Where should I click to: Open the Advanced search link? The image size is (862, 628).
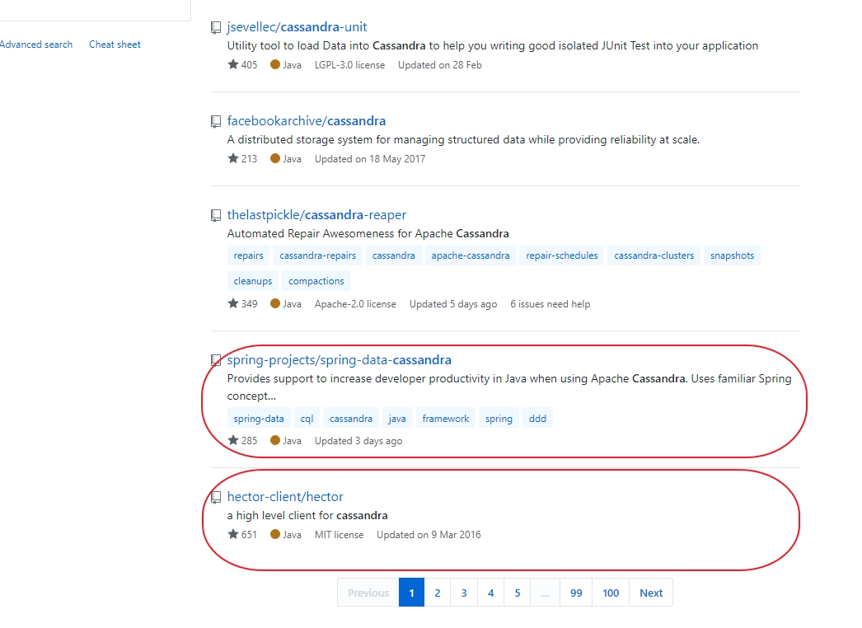pyautogui.click(x=35, y=45)
